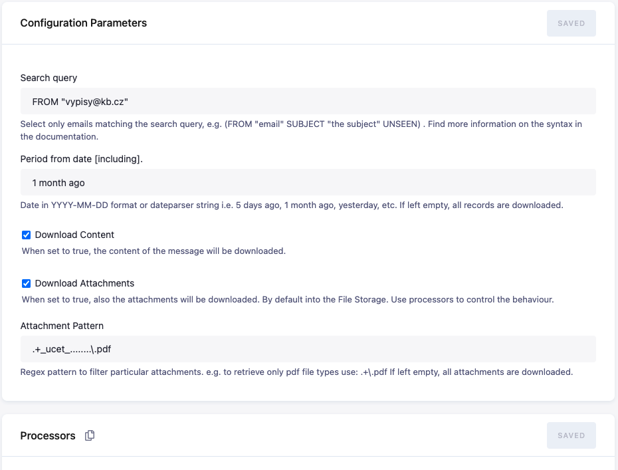This screenshot has width=618, height=470.
Task: Uncheck the Download Attachments checkbox
Action: point(26,283)
